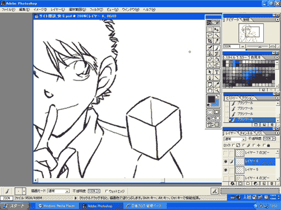Select the Airbrush tool

210,48
